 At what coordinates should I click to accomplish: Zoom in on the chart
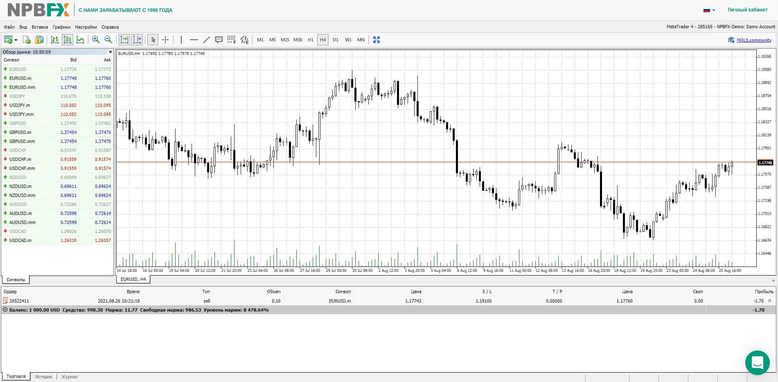96,40
